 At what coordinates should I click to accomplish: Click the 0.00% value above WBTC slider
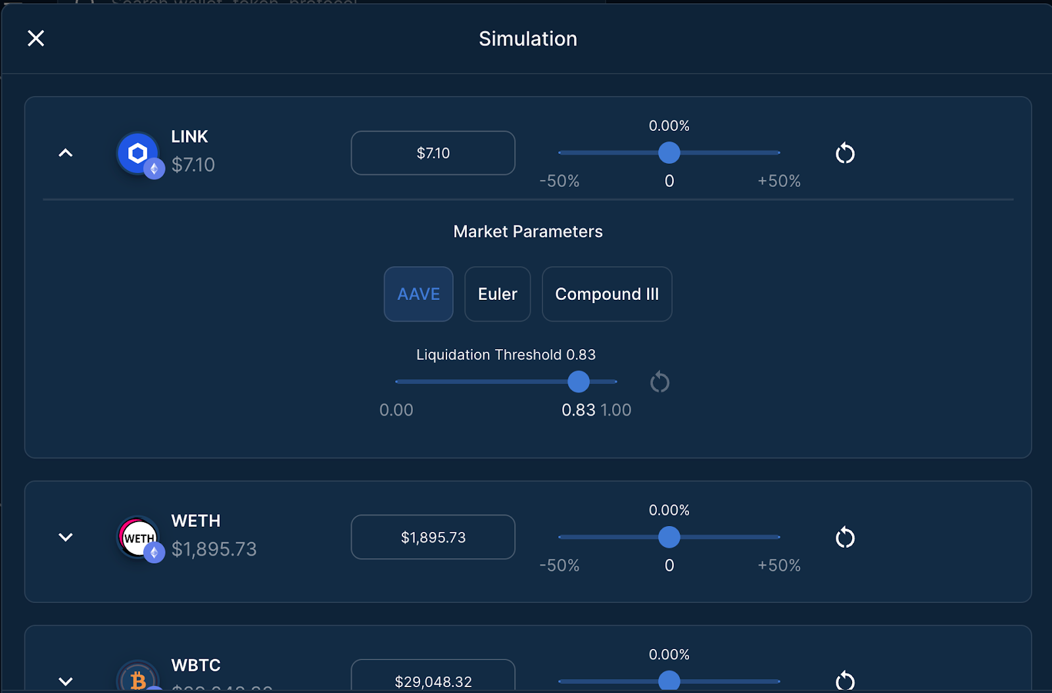tap(669, 654)
